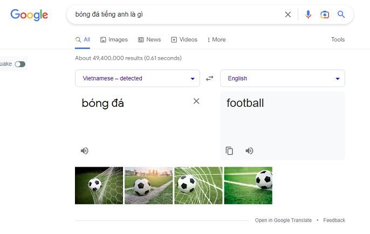The height and width of the screenshot is (234, 370).
Task: Switch to the Videos tab
Action: [x=184, y=39]
